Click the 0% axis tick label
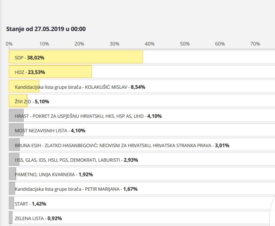 pyautogui.click(x=9, y=44)
